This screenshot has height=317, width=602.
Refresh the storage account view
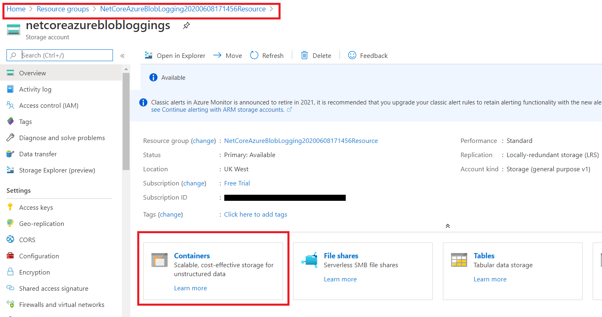click(272, 55)
